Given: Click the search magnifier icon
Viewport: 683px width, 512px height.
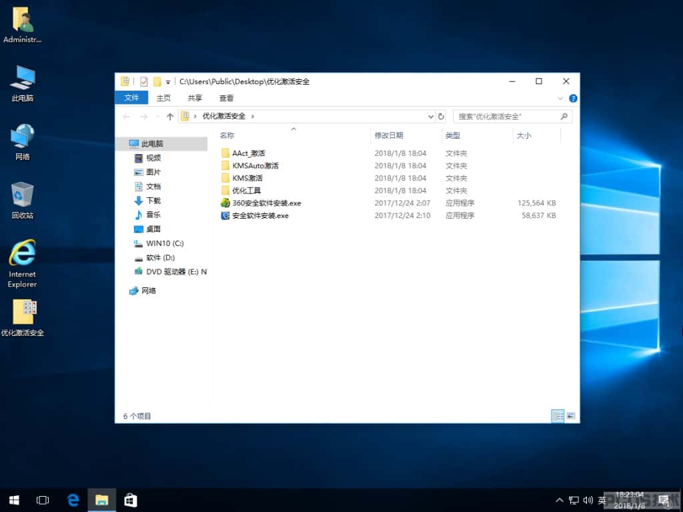Looking at the screenshot, I should pos(564,116).
